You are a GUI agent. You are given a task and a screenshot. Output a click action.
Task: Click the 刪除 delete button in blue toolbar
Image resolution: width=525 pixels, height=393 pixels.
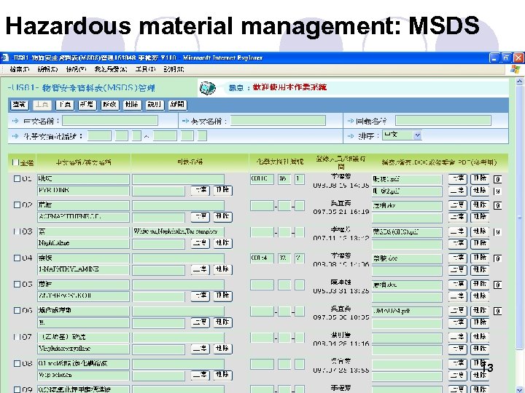pos(132,105)
